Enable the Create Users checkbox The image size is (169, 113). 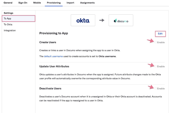click(156, 42)
